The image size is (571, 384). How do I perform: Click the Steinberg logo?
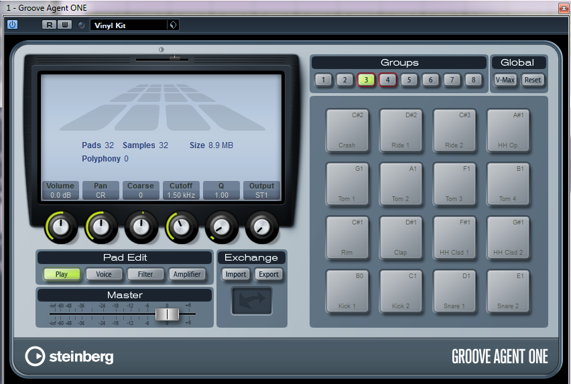(x=69, y=357)
